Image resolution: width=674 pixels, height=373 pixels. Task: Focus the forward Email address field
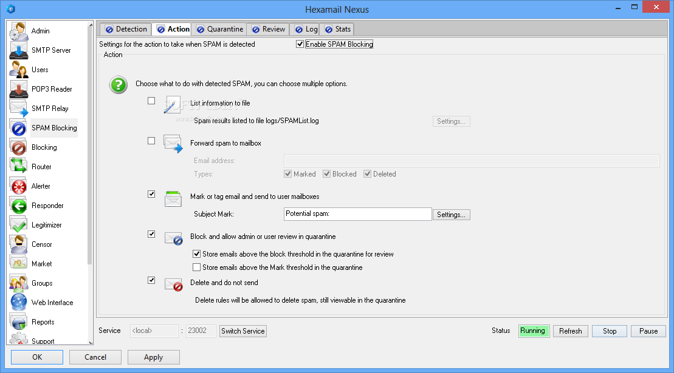click(472, 161)
